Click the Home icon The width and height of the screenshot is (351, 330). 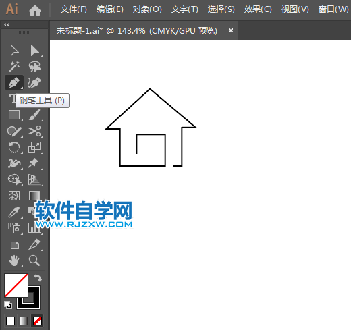click(x=35, y=10)
